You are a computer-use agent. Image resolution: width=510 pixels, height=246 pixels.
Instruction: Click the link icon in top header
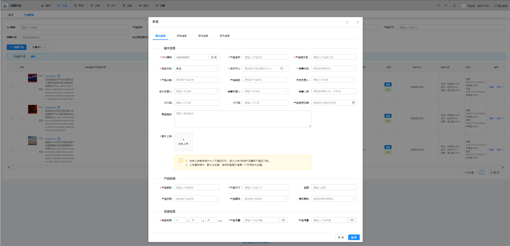coord(438,6)
